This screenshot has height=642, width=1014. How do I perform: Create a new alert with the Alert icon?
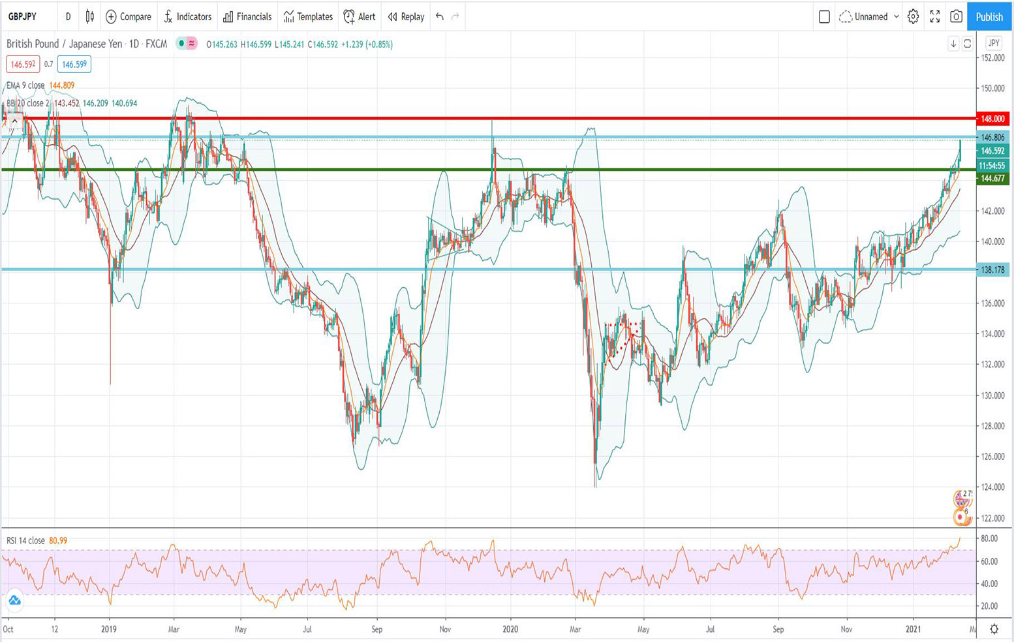coord(360,17)
